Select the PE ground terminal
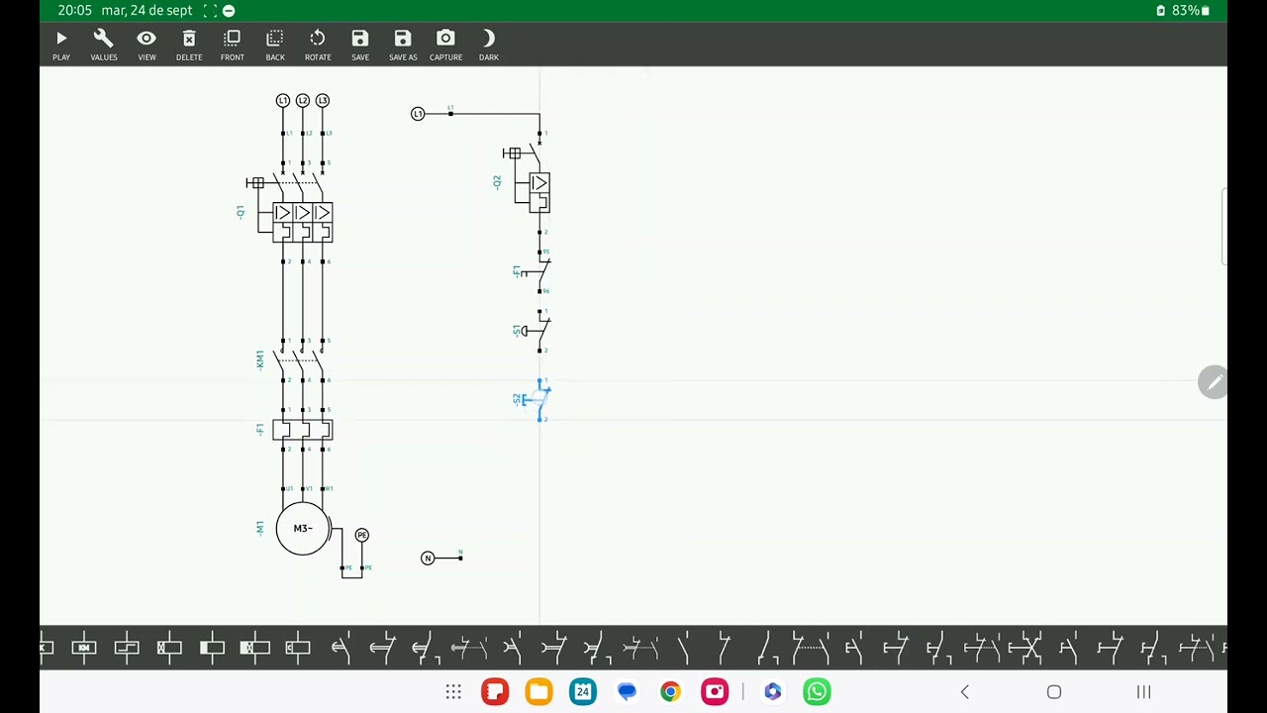 coord(362,535)
